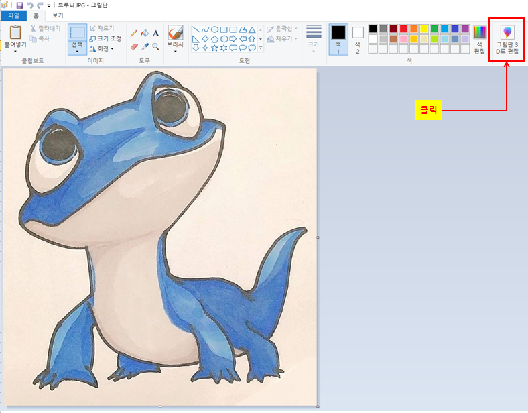Select the Pentagon shape
Image resolution: width=528 pixels, height=413 pixels.
point(214,39)
